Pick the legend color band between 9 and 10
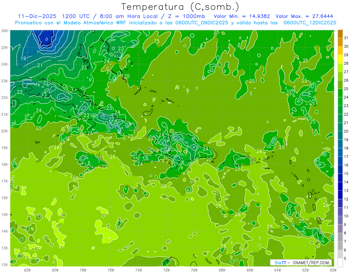This screenshot has height=274, width=354. [340, 220]
